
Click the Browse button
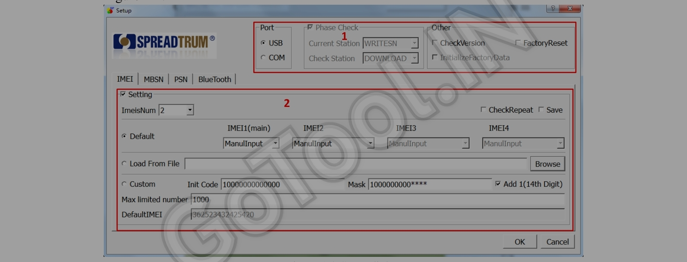click(547, 164)
